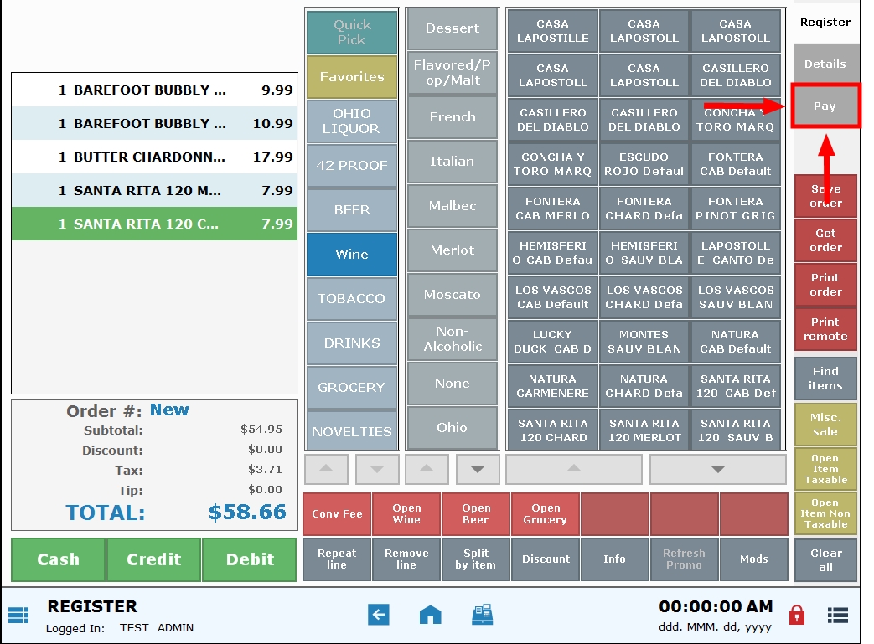This screenshot has width=874, height=644.
Task: Click Remove line button
Action: tap(406, 559)
